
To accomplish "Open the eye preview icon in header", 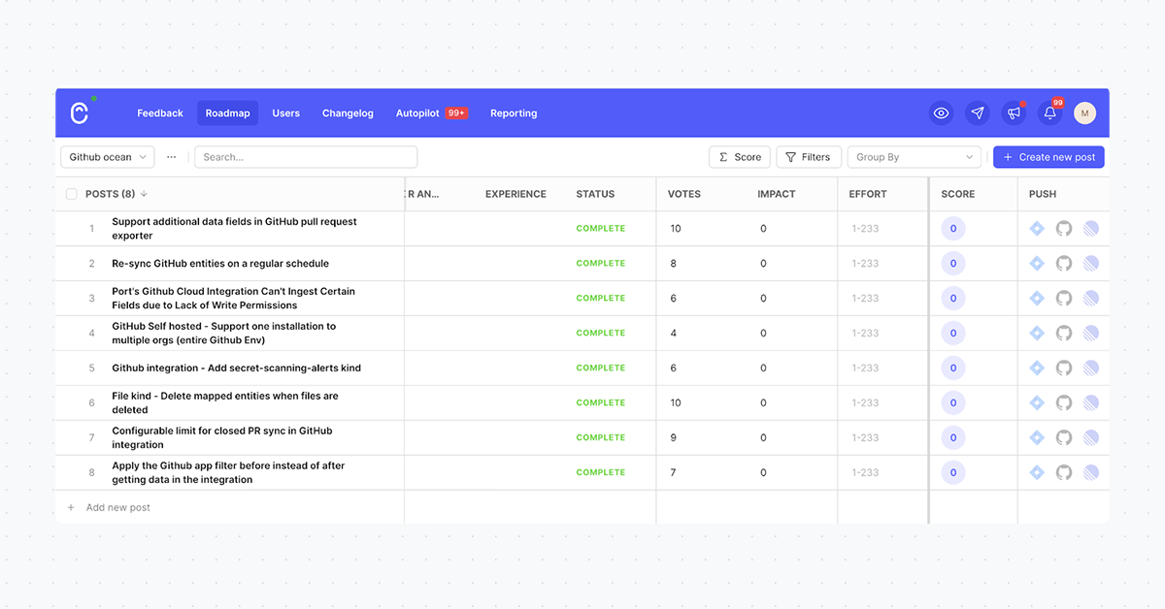I will coord(941,113).
